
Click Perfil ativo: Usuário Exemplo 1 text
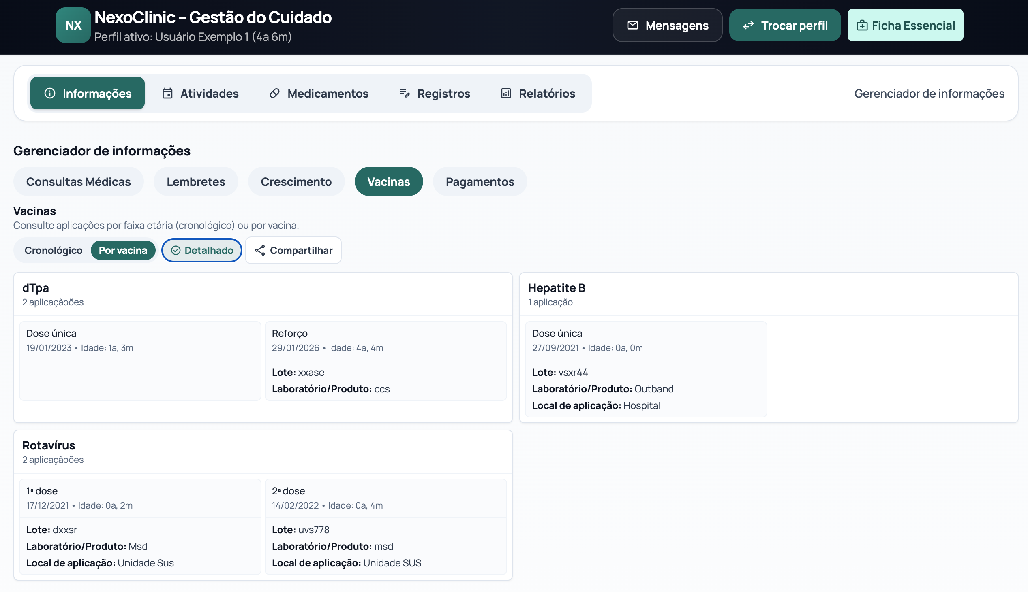click(193, 37)
